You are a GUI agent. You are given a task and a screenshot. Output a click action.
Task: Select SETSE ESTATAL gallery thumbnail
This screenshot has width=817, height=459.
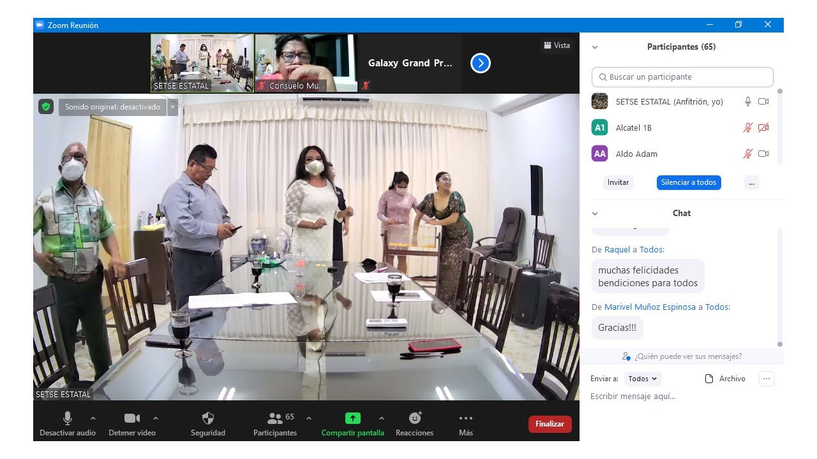pyautogui.click(x=202, y=63)
